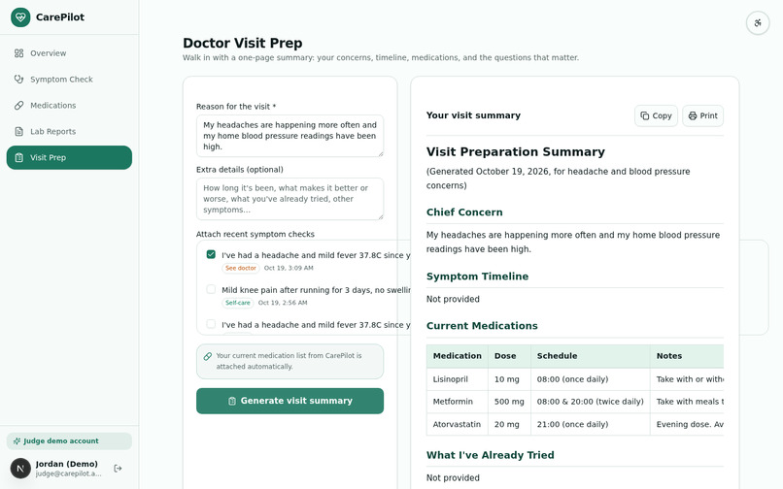Open the Overview page
The height and width of the screenshot is (489, 783).
point(69,53)
